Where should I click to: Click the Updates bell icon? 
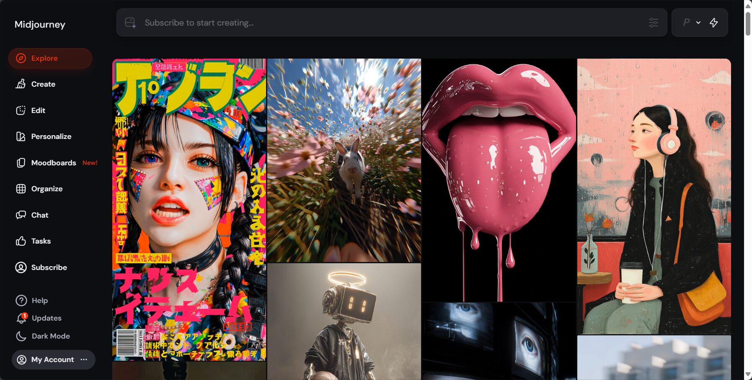(x=21, y=318)
